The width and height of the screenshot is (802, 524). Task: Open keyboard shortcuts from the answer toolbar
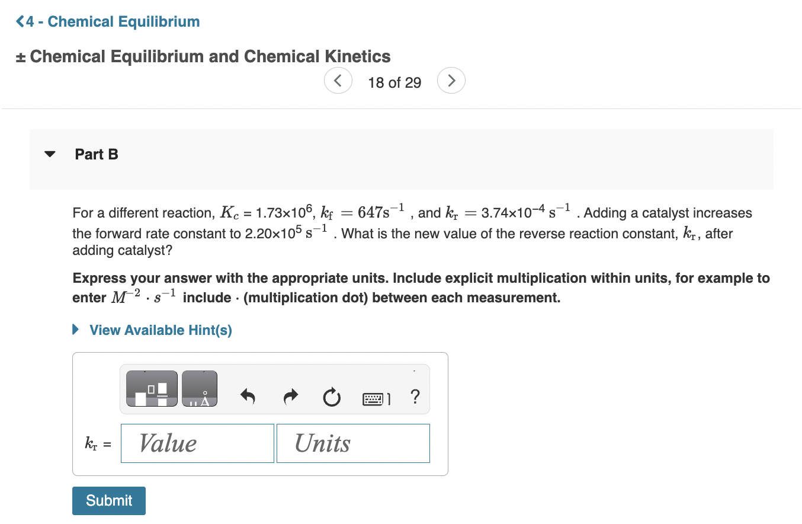[x=375, y=398]
